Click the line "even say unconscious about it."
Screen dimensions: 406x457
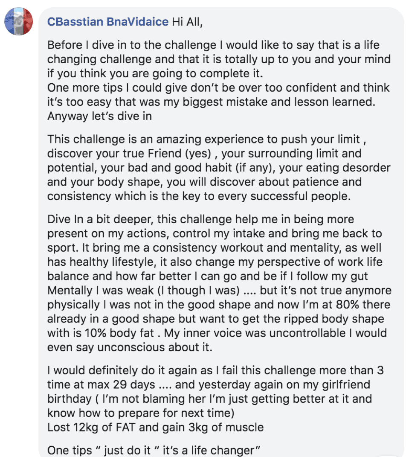pos(130,348)
